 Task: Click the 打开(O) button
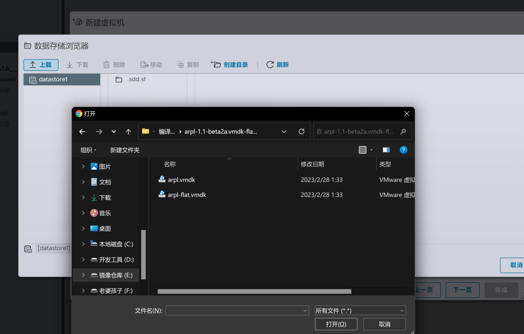tap(336, 324)
